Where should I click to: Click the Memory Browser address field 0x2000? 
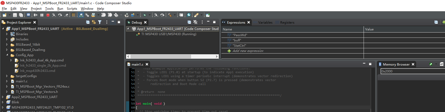coord(413,71)
